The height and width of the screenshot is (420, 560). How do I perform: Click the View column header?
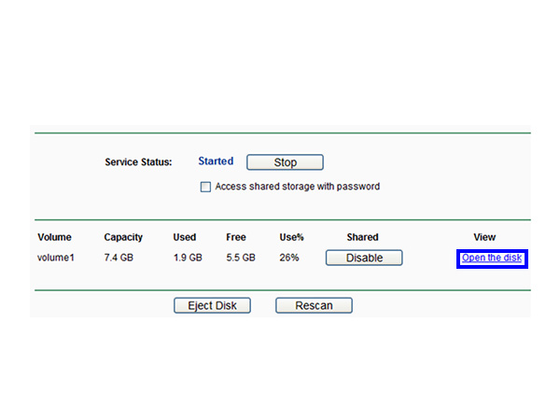tap(484, 237)
